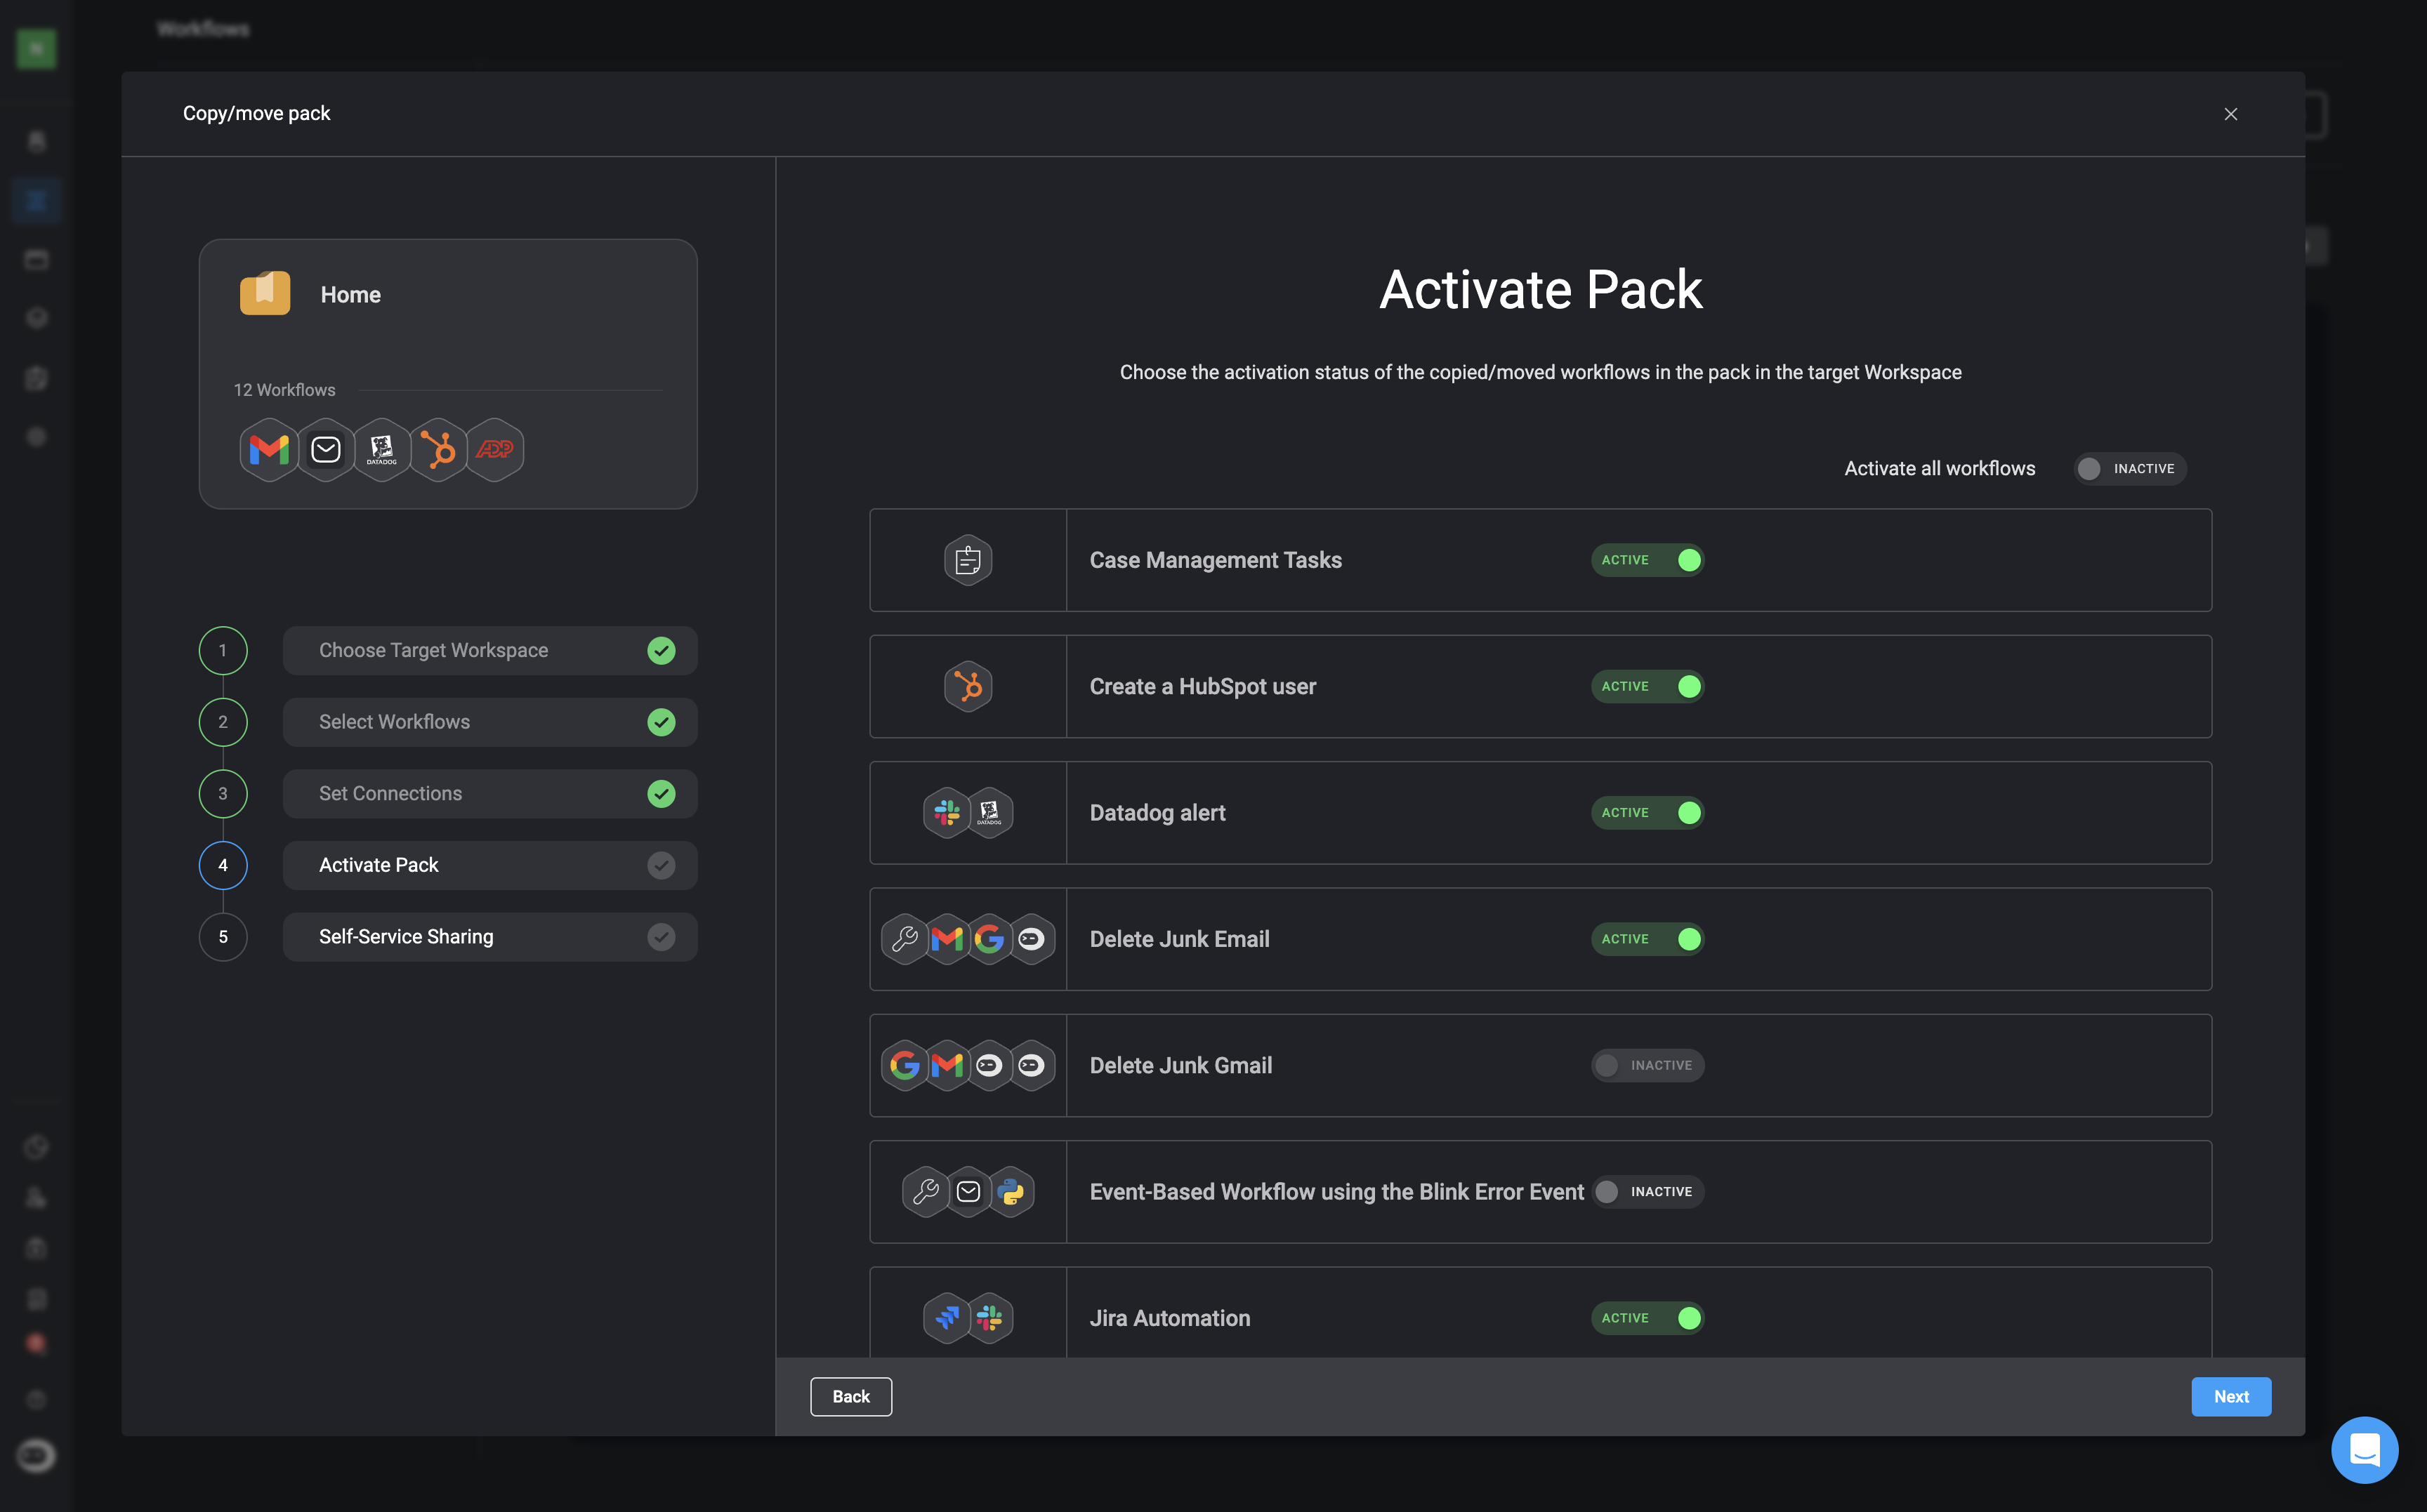This screenshot has width=2427, height=1512.
Task: Click the Next button
Action: point(2230,1397)
